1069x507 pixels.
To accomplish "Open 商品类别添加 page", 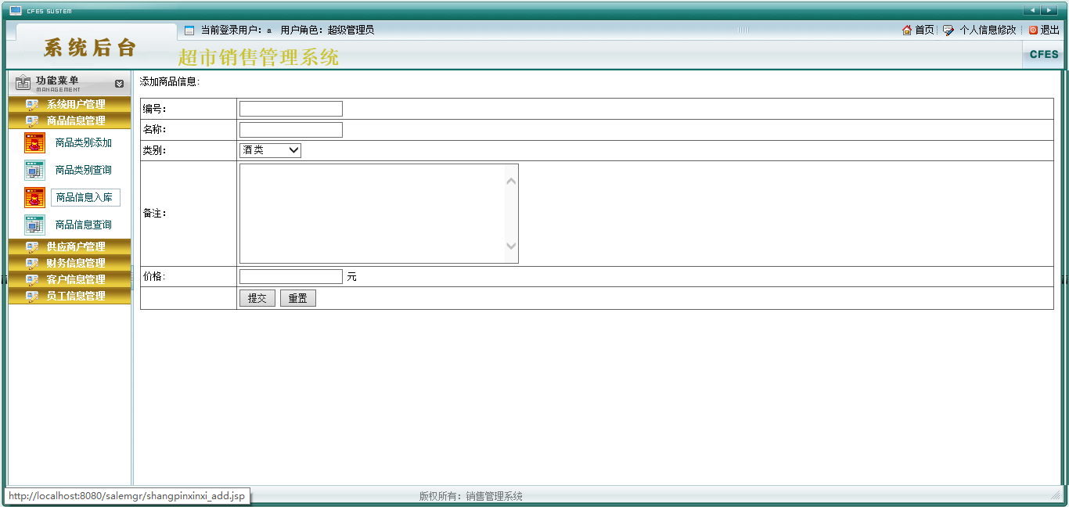I will point(84,142).
